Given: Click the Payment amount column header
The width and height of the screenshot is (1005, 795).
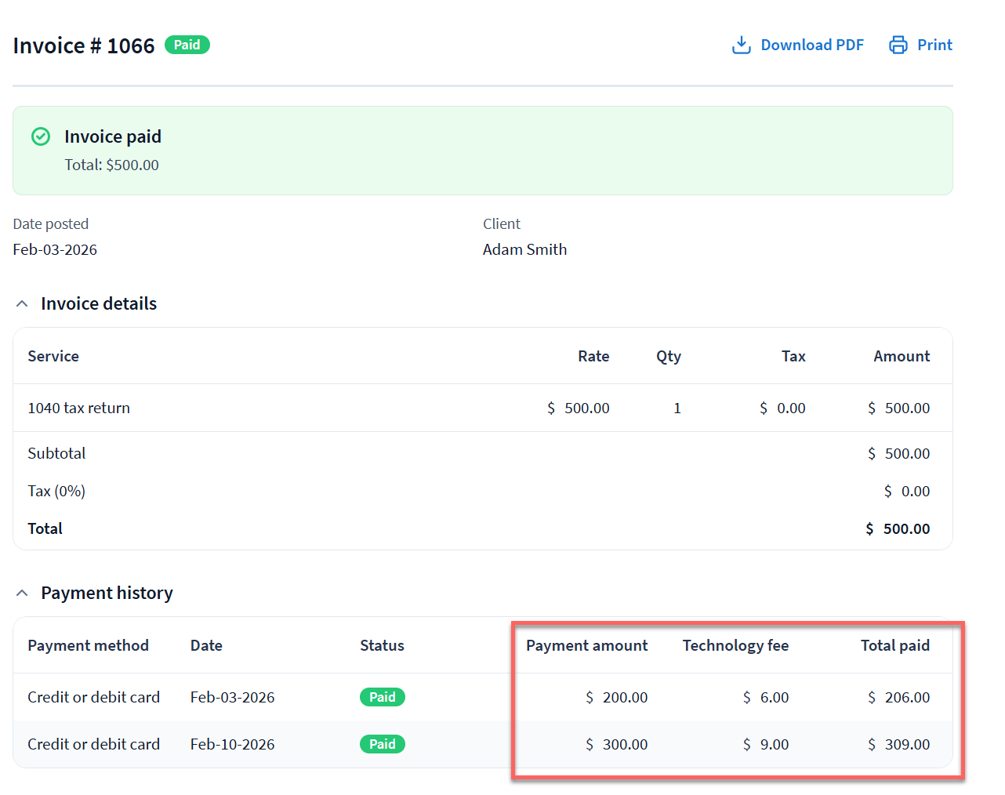Looking at the screenshot, I should pos(586,646).
